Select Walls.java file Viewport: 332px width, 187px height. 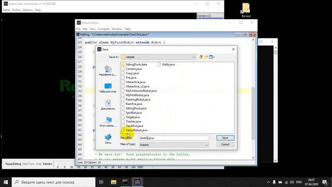[x=166, y=64]
